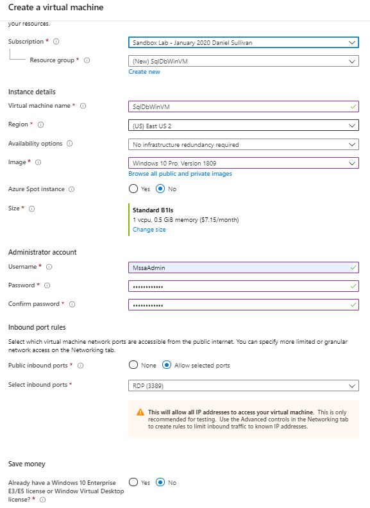The height and width of the screenshot is (508, 370).
Task: Click info icon next to Size
Action: (32, 208)
